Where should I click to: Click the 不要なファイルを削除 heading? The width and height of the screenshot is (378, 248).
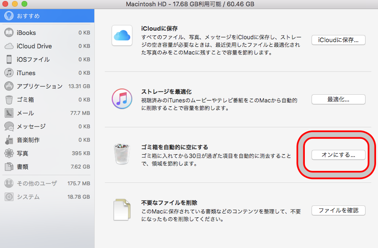[x=169, y=203]
